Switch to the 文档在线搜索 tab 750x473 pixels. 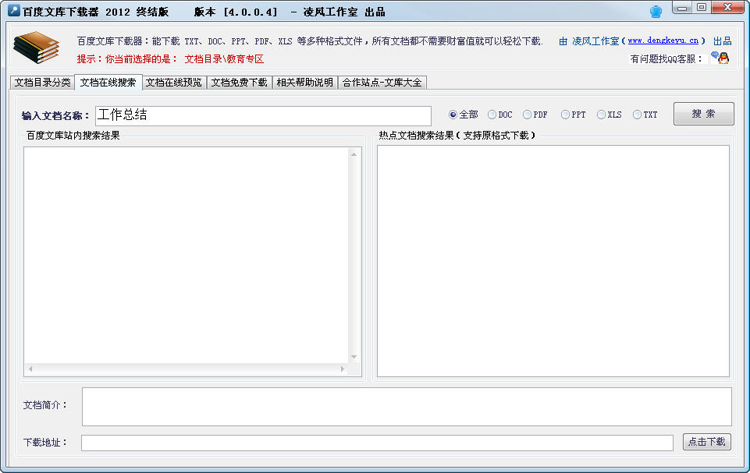tap(108, 82)
